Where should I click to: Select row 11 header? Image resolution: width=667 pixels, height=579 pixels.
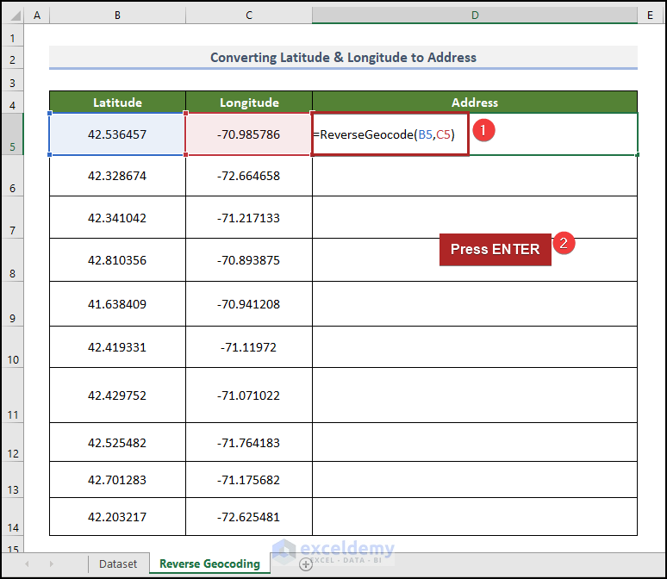tap(12, 395)
